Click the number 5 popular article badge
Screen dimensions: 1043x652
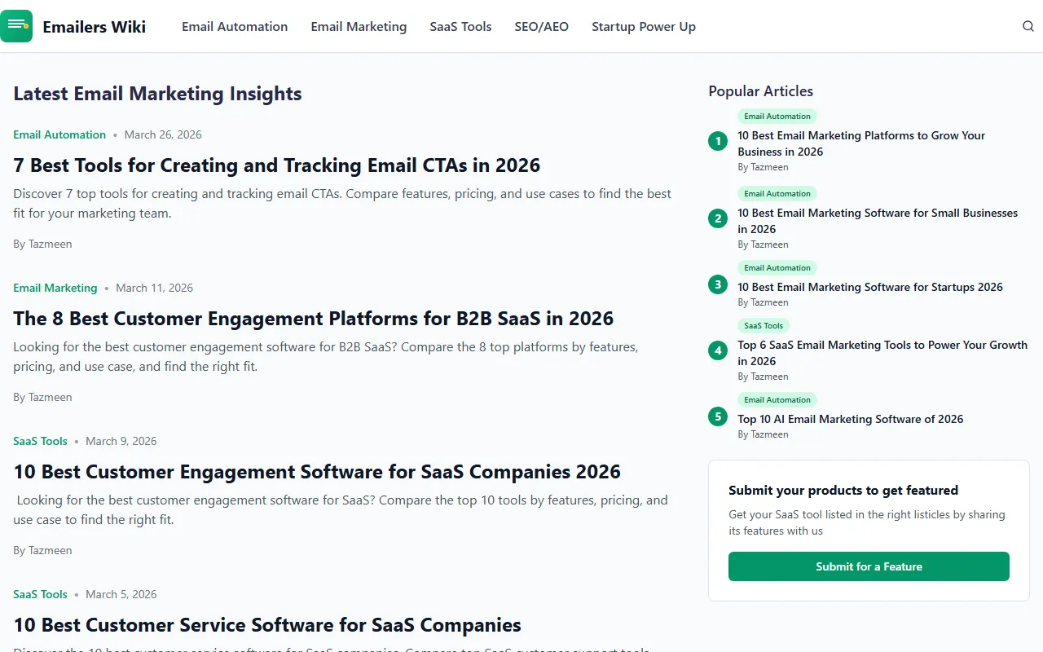pyautogui.click(x=718, y=416)
